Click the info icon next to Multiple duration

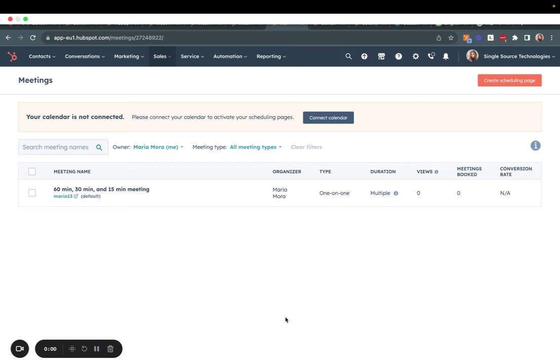[x=396, y=193]
